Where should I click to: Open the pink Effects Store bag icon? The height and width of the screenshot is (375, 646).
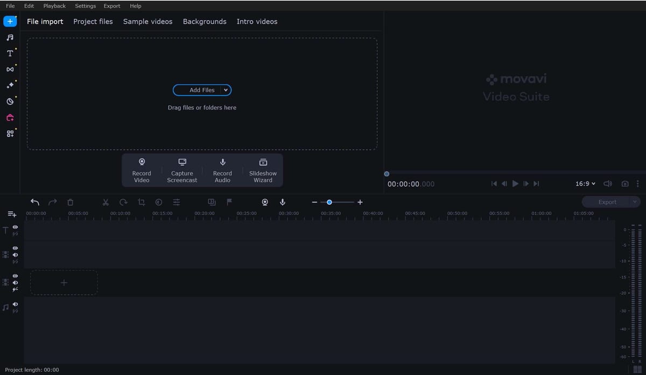[10, 117]
